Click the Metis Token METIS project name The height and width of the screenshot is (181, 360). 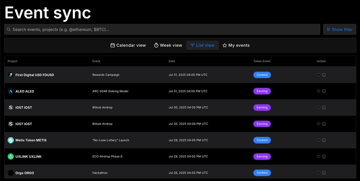point(31,140)
